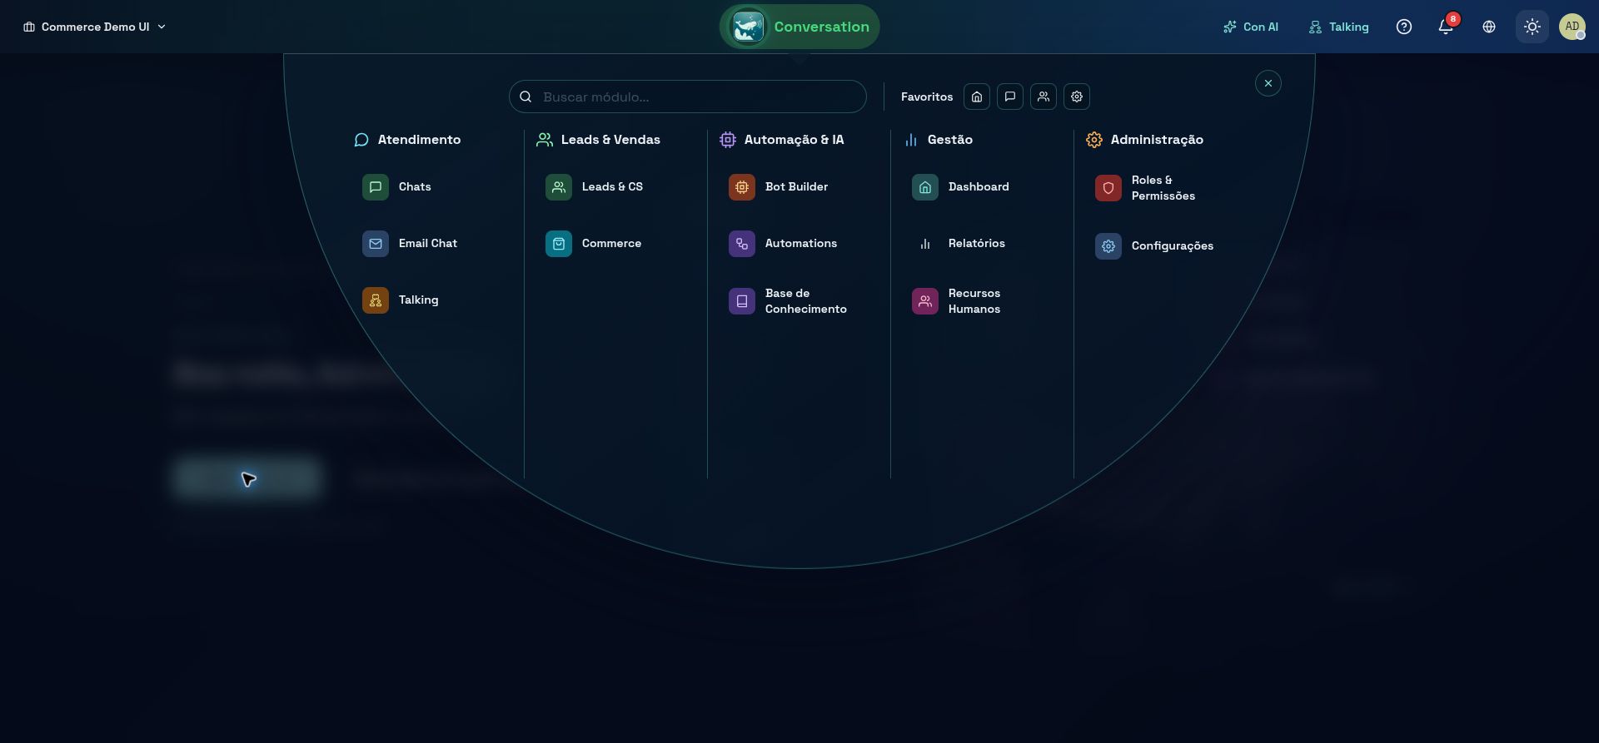Click the Relatórios label text
This screenshot has width=1599, height=743.
point(977,244)
